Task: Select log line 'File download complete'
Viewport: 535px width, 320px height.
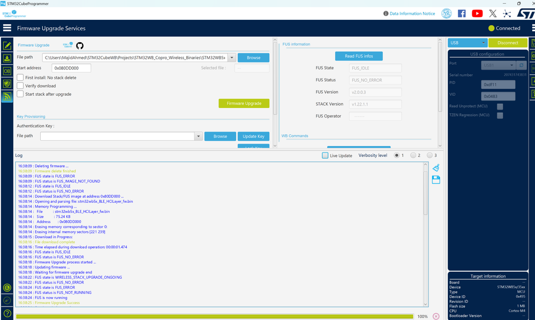Action: [x=47, y=242]
